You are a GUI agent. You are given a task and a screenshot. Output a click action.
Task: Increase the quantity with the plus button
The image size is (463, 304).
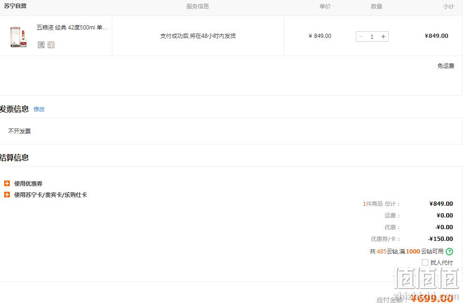[x=383, y=36]
